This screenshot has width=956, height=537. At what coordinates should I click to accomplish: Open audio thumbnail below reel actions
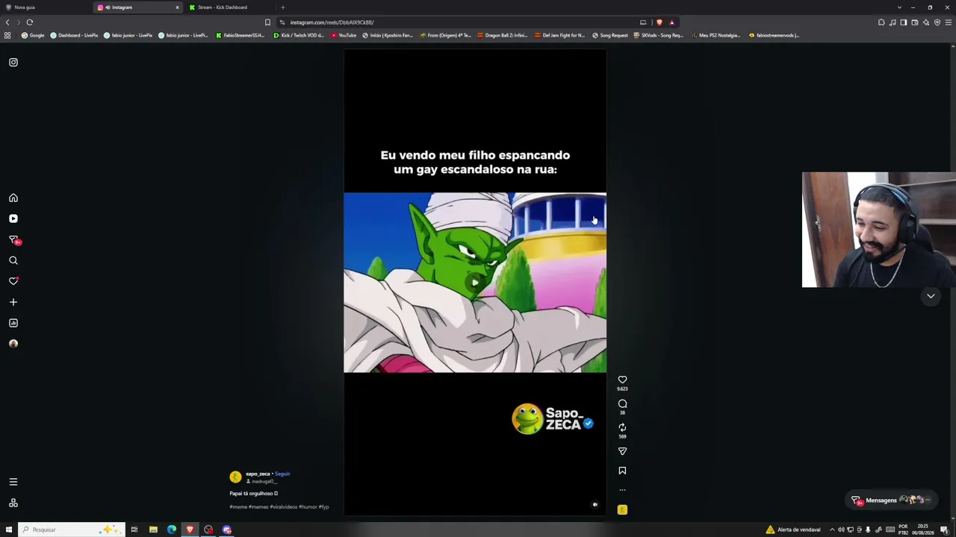tap(622, 509)
